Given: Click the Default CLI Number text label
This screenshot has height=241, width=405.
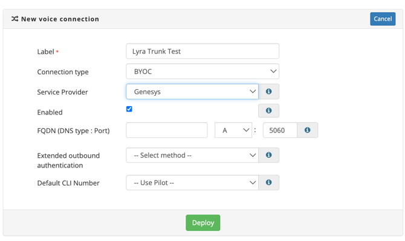Looking at the screenshot, I should pyautogui.click(x=68, y=183).
